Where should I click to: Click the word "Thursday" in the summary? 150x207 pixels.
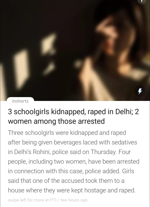[104, 152]
